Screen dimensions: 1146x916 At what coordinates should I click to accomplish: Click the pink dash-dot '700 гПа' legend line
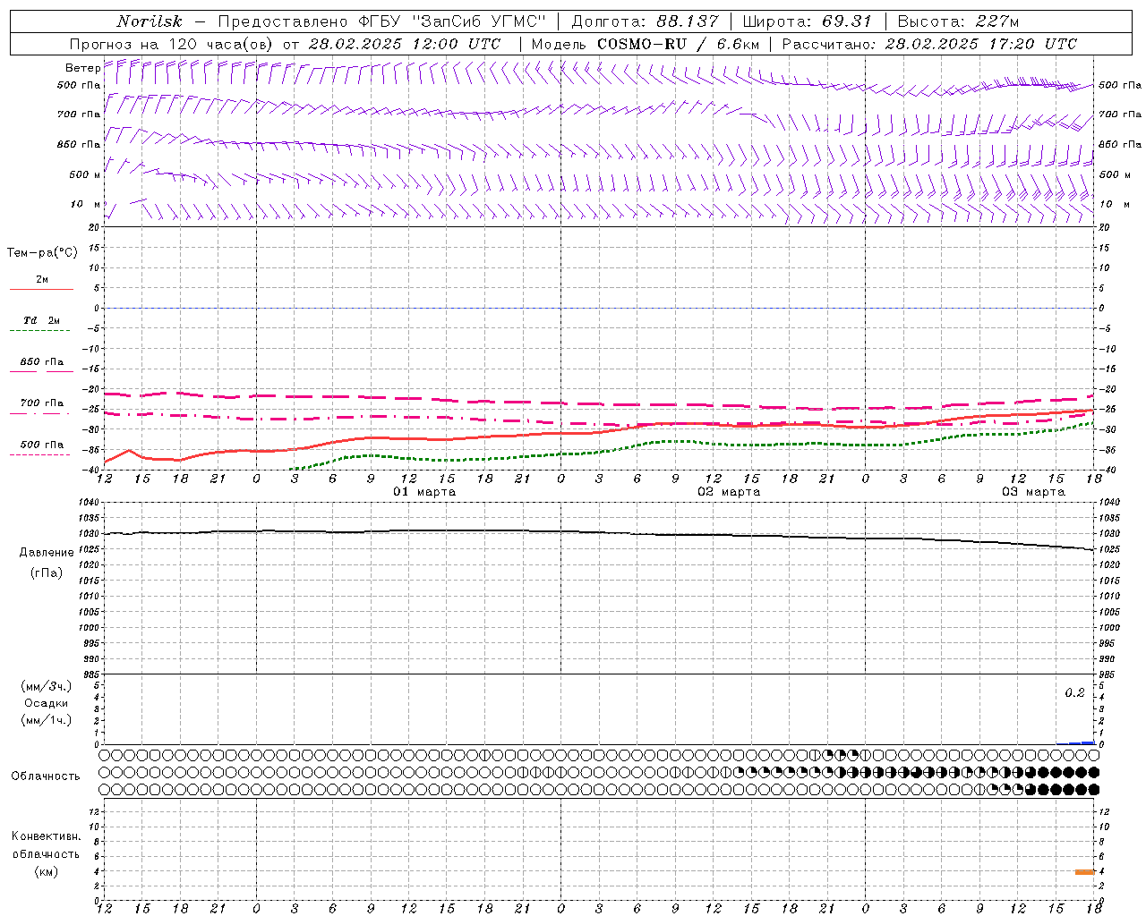click(x=41, y=412)
